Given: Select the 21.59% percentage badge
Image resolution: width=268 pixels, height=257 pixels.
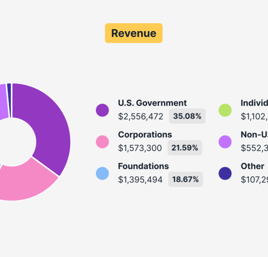Looking at the screenshot, I should pyautogui.click(x=185, y=148).
